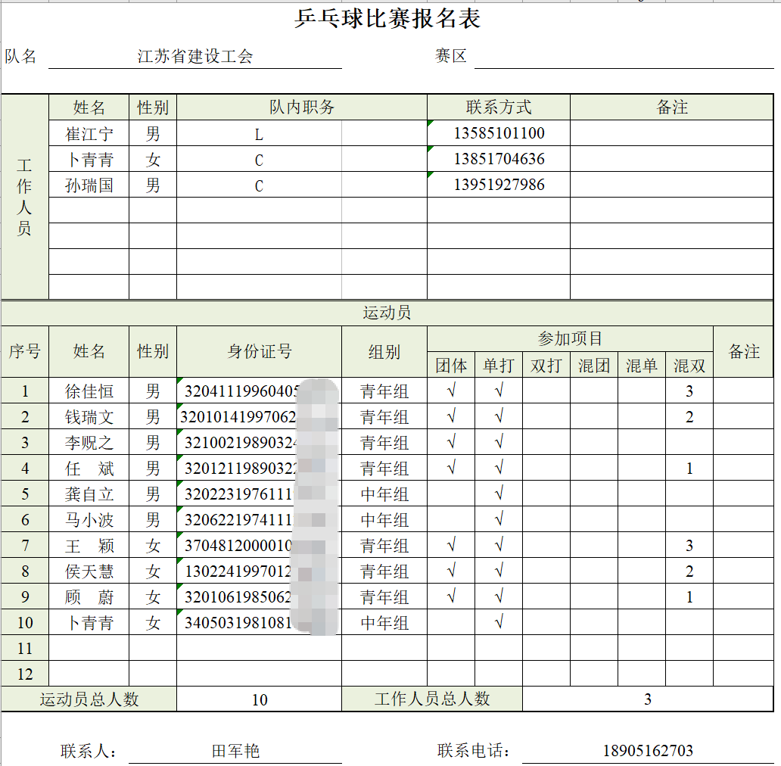Select athlete name cell 任 斌
The image size is (781, 766).
89,468
